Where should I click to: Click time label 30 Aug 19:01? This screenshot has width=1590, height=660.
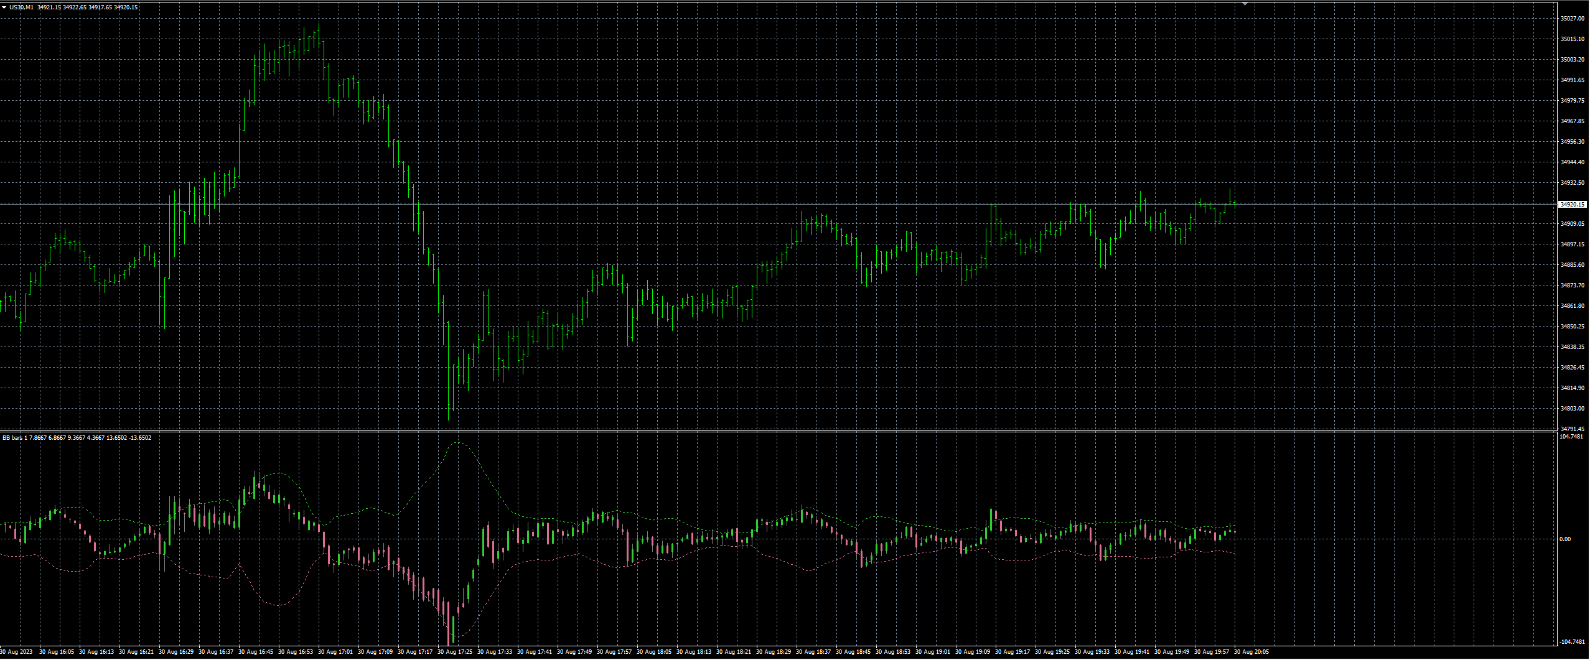click(933, 653)
